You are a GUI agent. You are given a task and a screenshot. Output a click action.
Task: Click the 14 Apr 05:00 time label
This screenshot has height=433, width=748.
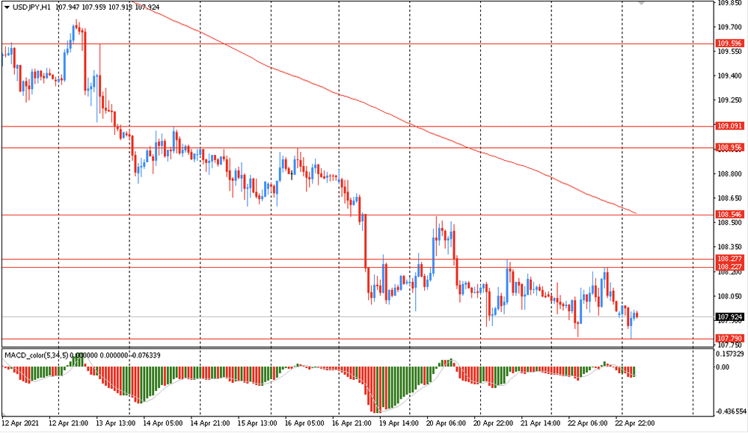pyautogui.click(x=162, y=423)
